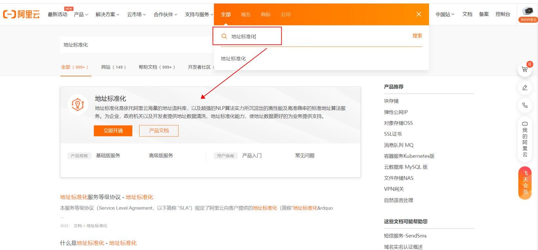Open the 短信服务-SendSms document link

405,236
